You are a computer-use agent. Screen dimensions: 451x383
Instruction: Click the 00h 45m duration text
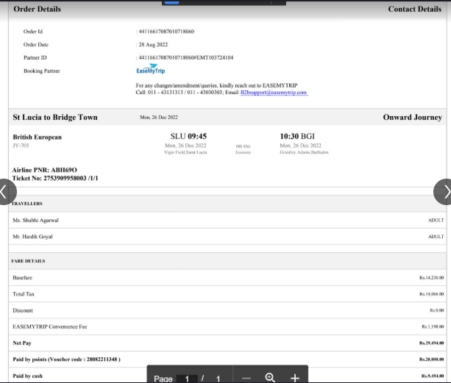click(x=243, y=146)
